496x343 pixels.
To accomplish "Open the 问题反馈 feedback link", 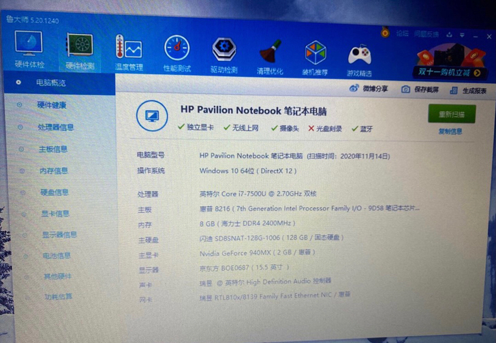I will point(427,34).
